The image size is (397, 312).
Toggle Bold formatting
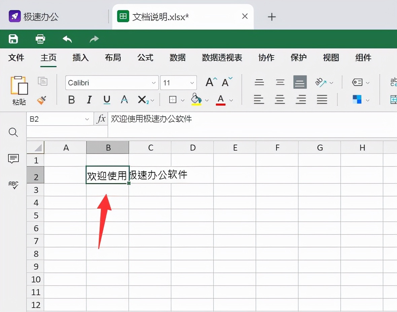click(x=71, y=100)
